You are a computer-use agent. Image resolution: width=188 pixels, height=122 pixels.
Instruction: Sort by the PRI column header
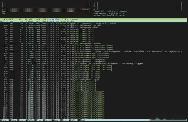pyautogui.click(x=21, y=19)
